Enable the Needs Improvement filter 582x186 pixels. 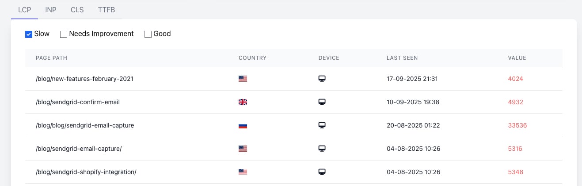[64, 34]
